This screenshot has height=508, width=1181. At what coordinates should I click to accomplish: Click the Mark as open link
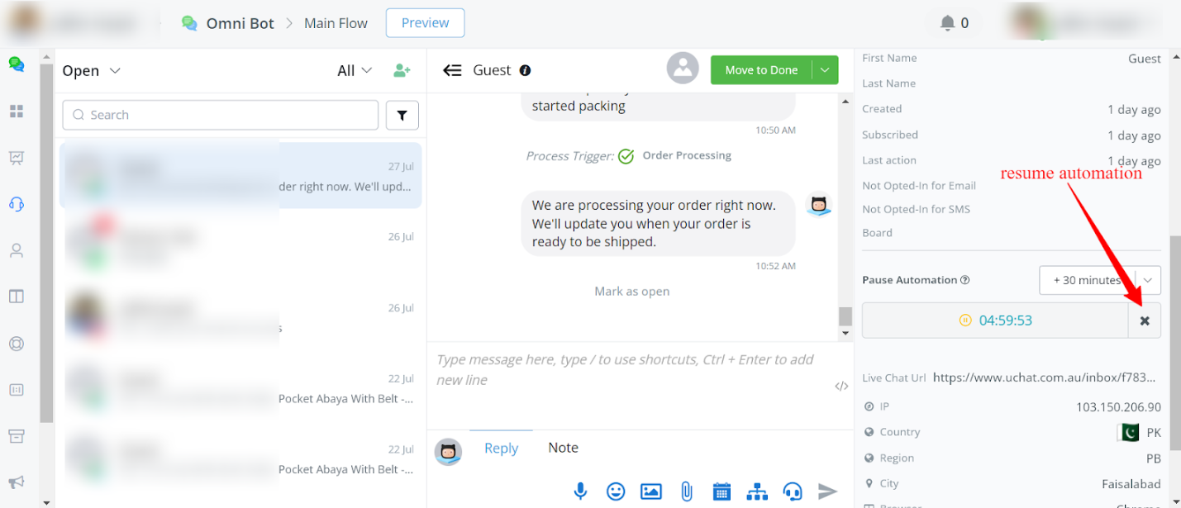[x=631, y=292]
